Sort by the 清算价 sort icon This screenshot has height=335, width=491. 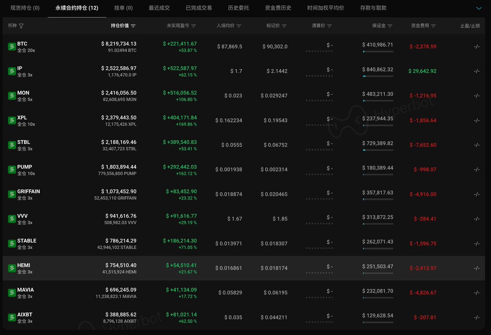[329, 26]
